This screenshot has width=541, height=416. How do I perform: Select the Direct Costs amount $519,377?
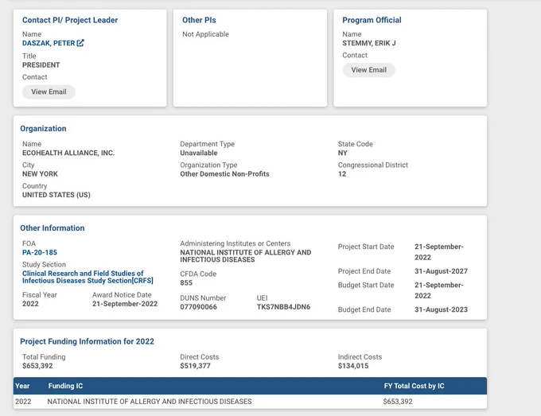coord(195,366)
